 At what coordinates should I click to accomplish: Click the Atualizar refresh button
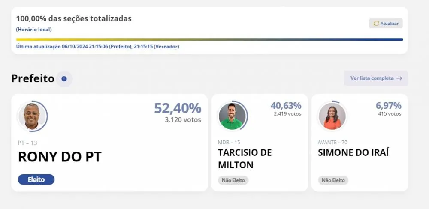pos(386,24)
